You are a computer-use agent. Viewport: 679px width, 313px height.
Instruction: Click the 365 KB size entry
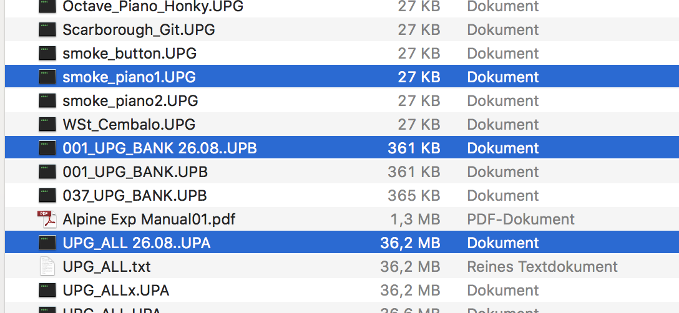(414, 195)
